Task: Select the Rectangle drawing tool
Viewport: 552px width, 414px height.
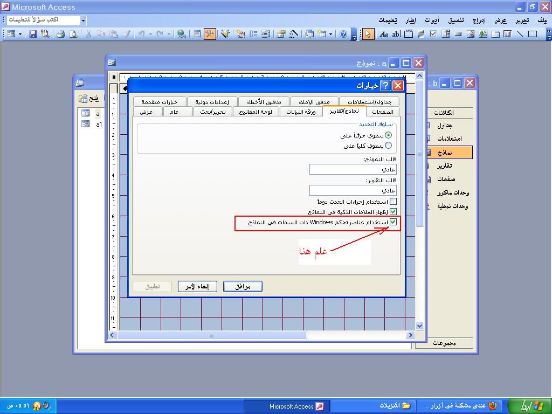Action: coord(533,34)
